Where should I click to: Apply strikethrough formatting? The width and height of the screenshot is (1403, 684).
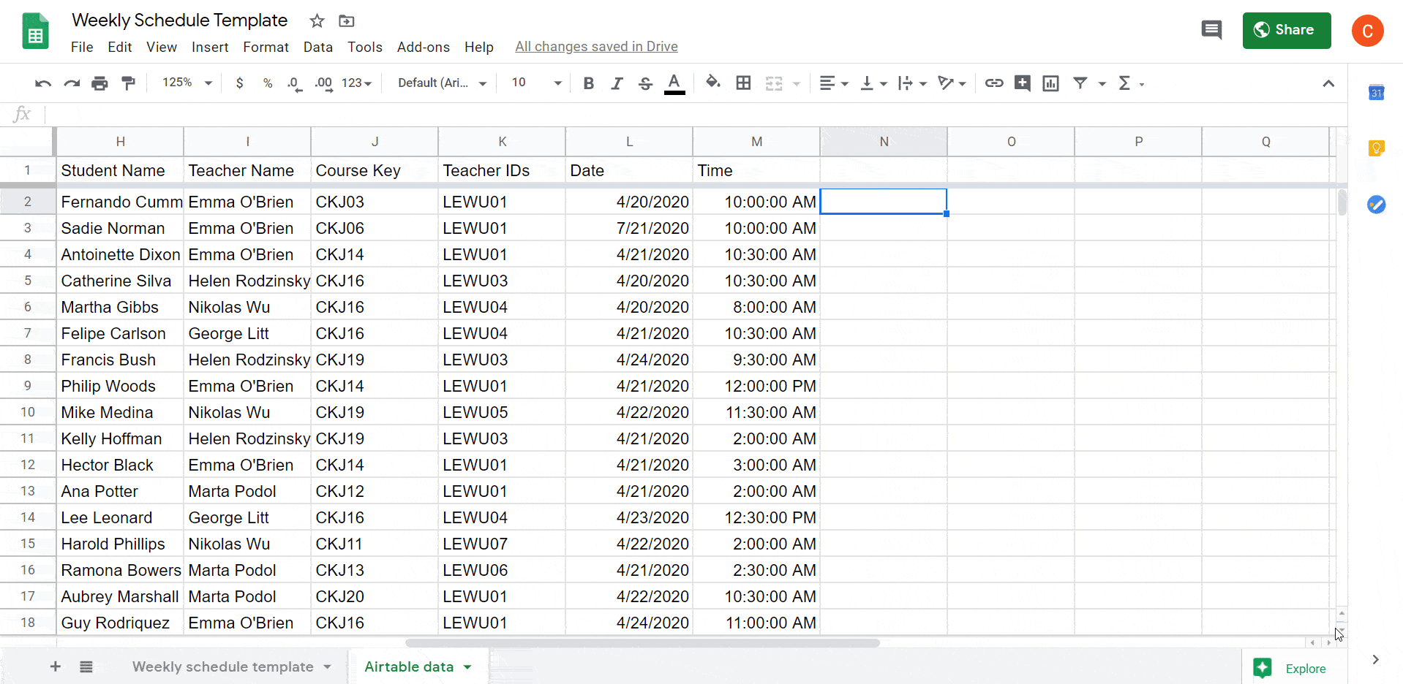pos(645,83)
